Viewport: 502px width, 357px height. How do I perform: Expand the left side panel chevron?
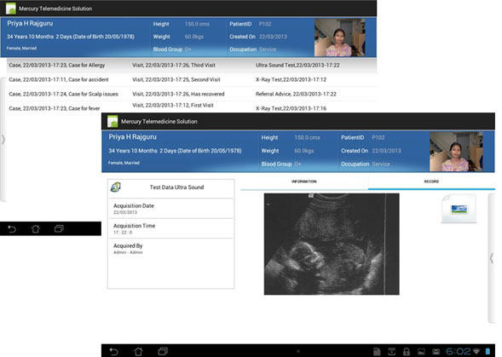pos(3,140)
